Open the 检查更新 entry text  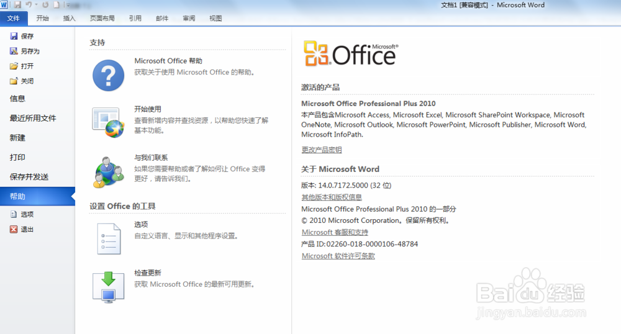point(148,273)
